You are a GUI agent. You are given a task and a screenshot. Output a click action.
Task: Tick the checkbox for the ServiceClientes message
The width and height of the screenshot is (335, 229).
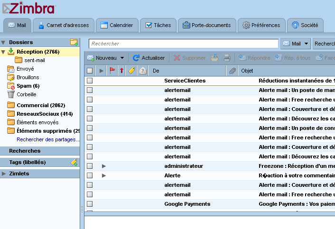click(90, 81)
